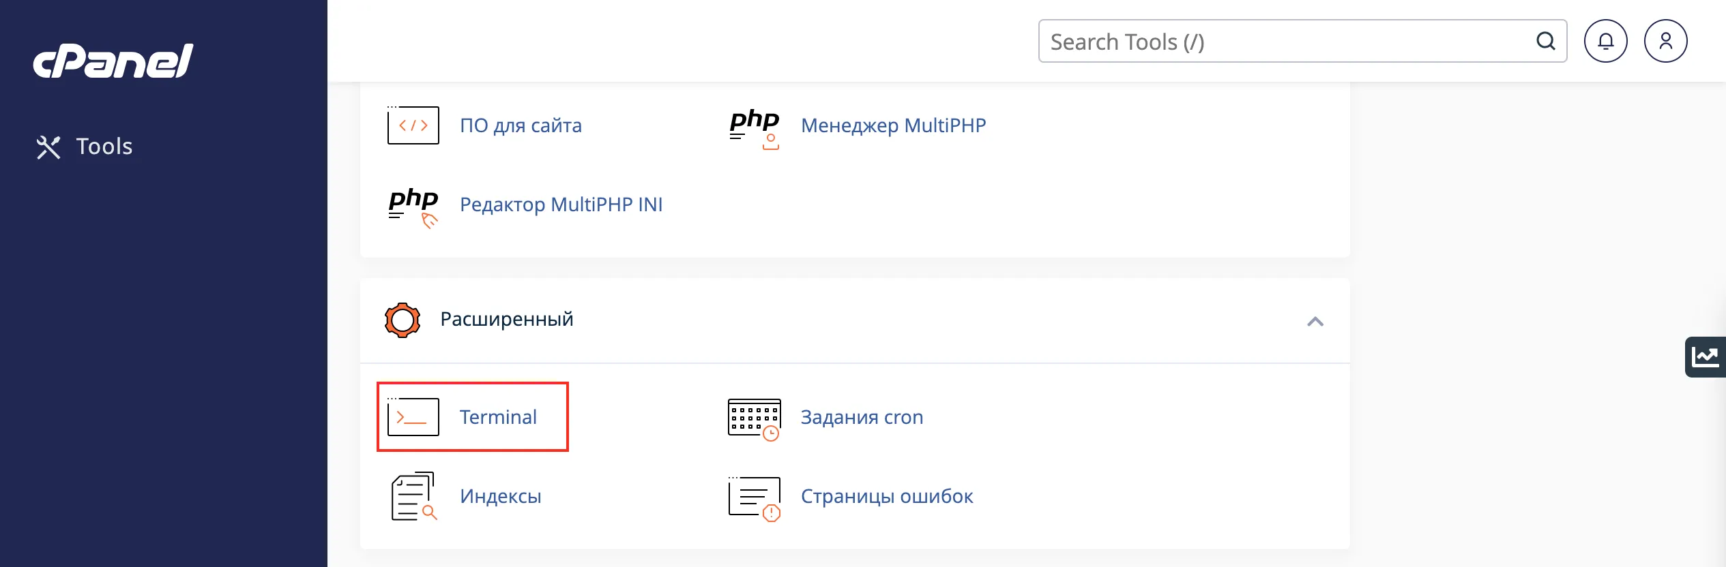Click the Terminal icon
The width and height of the screenshot is (1726, 567).
coord(413,416)
